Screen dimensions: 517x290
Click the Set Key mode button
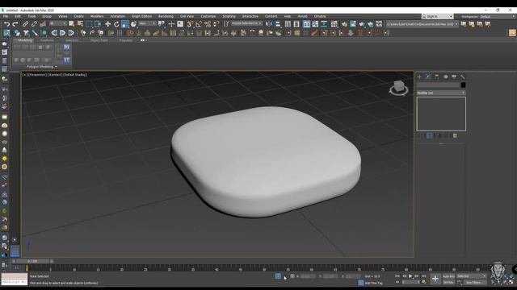(x=448, y=282)
